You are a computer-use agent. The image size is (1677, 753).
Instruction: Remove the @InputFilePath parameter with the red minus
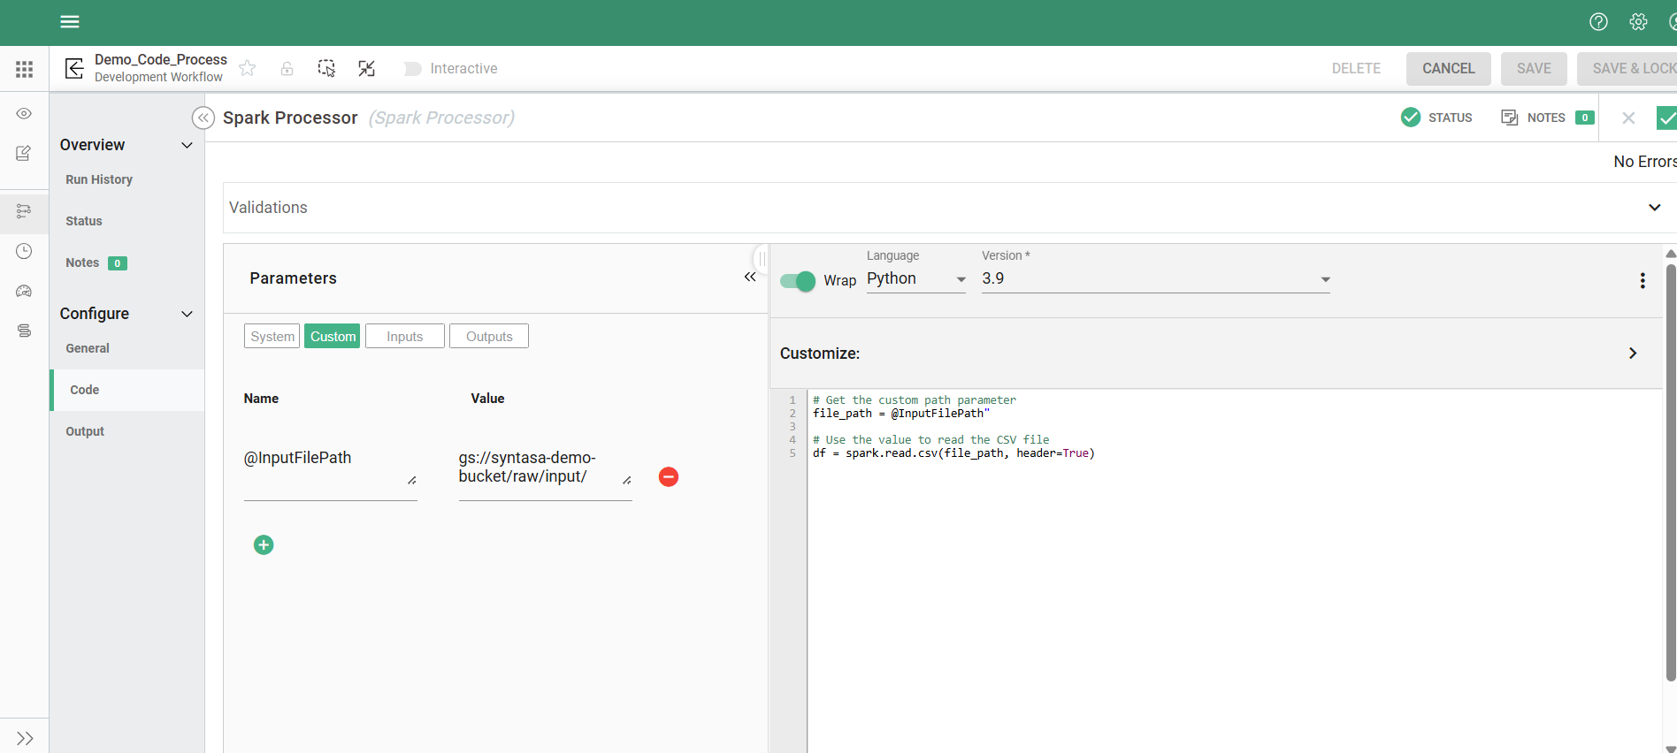pyautogui.click(x=669, y=477)
